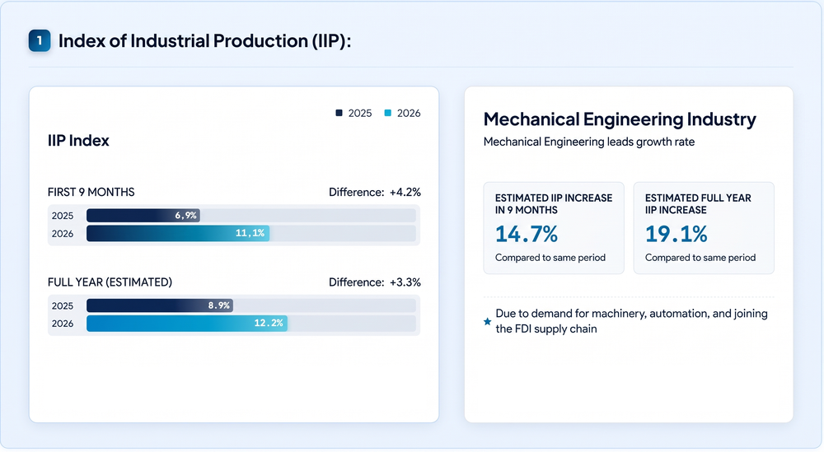Select the 11,1% bar for 2026
This screenshot has height=452, width=824.
click(178, 233)
